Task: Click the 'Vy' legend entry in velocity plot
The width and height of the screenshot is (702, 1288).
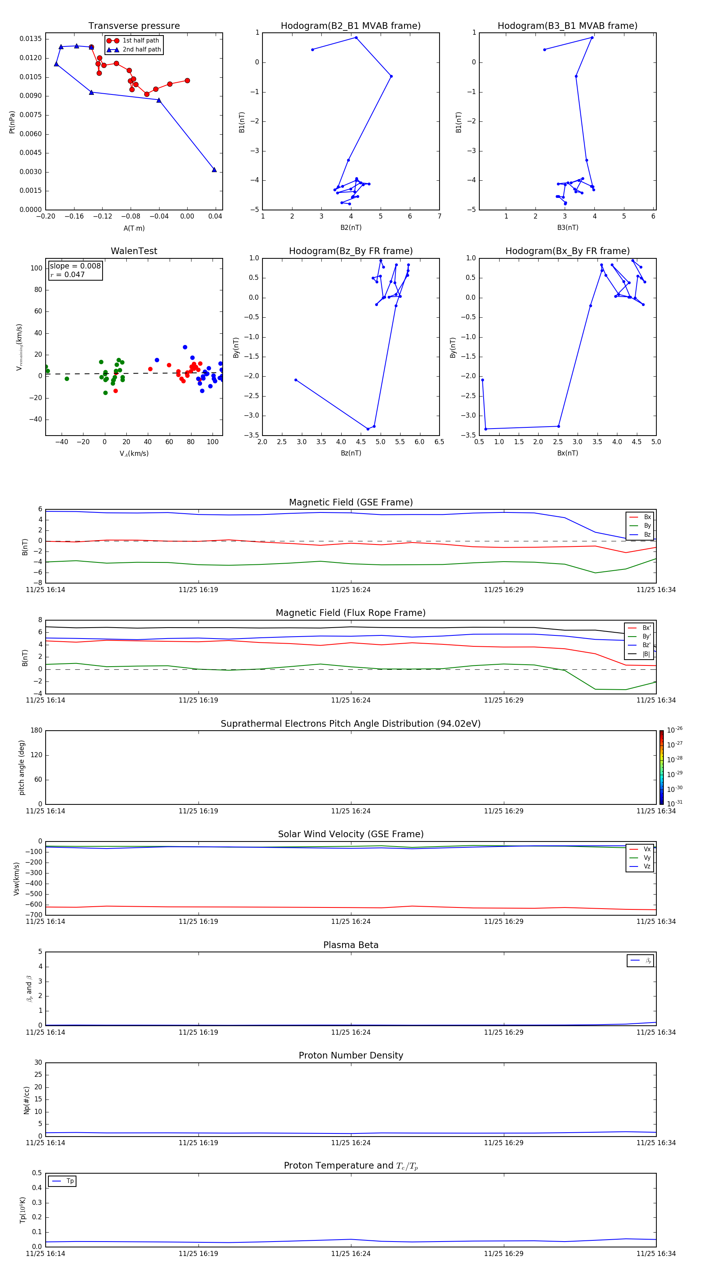Action: [x=640, y=857]
